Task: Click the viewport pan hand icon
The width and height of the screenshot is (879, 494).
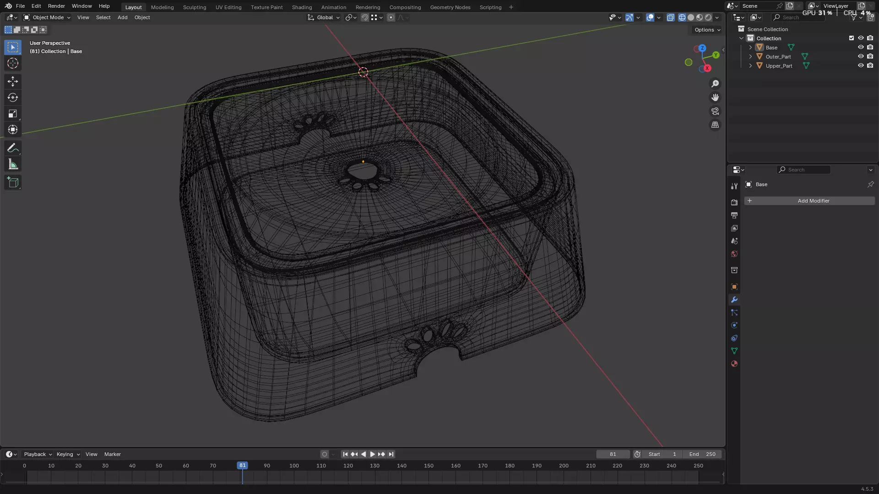Action: point(715,97)
